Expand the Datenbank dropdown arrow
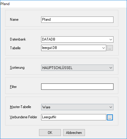Image resolution: width=127 pixels, height=139 pixels. [111, 39]
